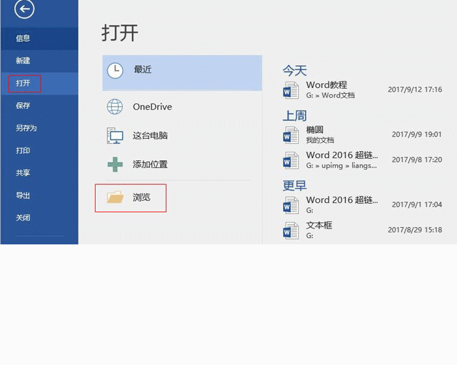The width and height of the screenshot is (457, 365).
Task: Click timestamp 2017/9/1 17:04
Action: click(417, 204)
